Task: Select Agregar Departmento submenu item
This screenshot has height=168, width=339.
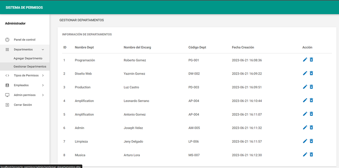Action: pos(28,58)
